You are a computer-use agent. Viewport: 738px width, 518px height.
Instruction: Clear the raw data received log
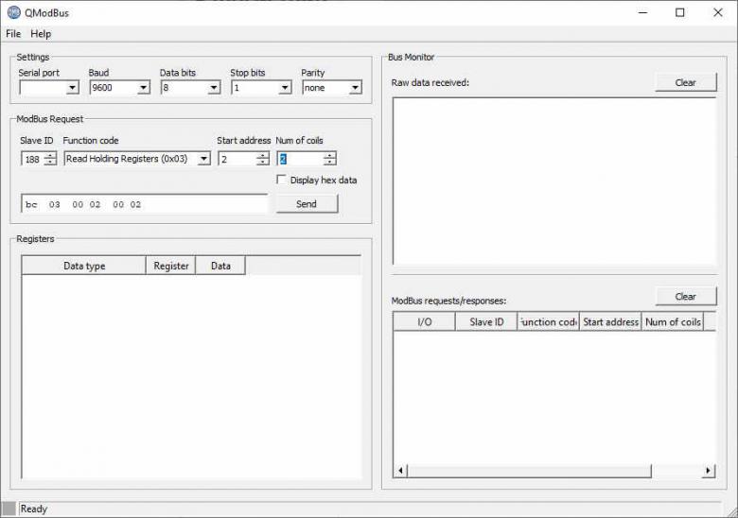[x=686, y=82]
